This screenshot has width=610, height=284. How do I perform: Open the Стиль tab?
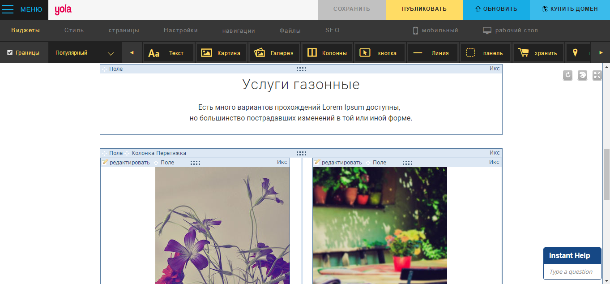pos(73,30)
